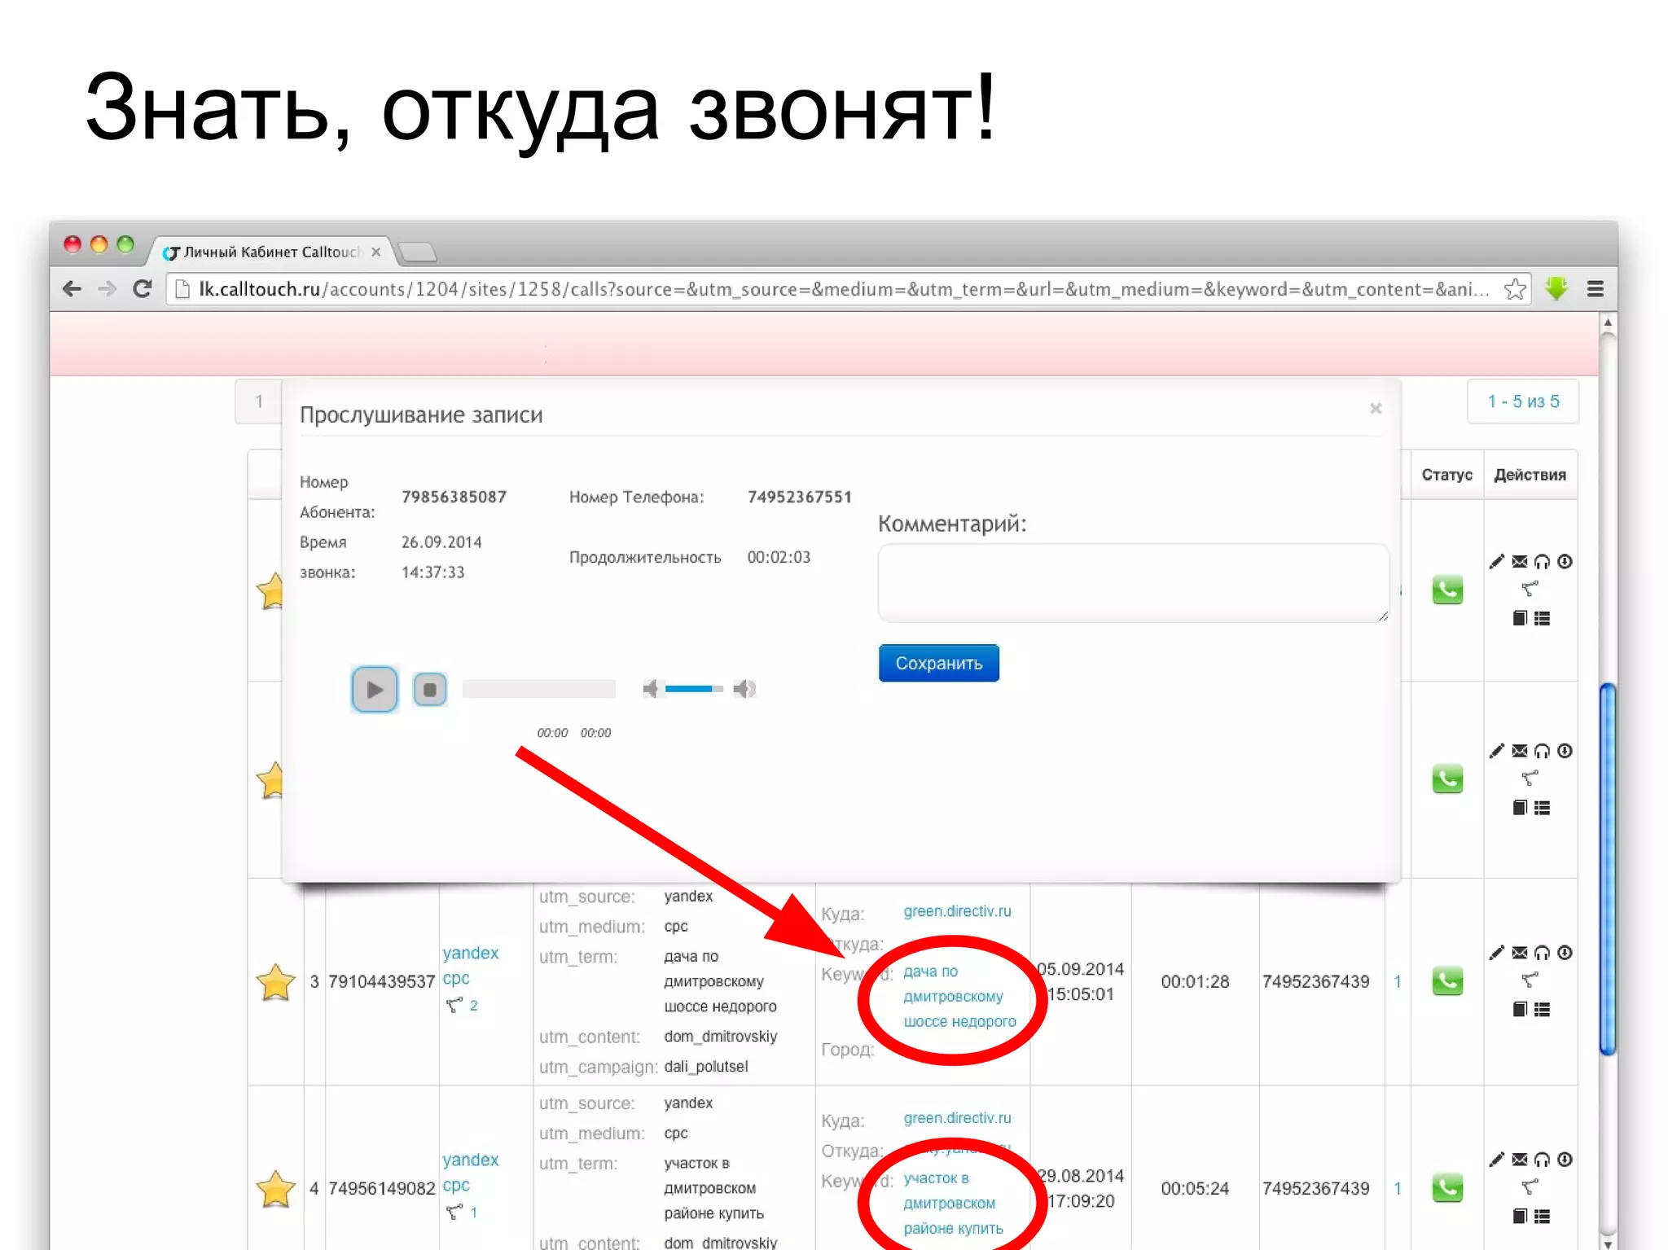Mute audio with the quiet speaker icon
1668x1250 pixels.
click(x=650, y=689)
